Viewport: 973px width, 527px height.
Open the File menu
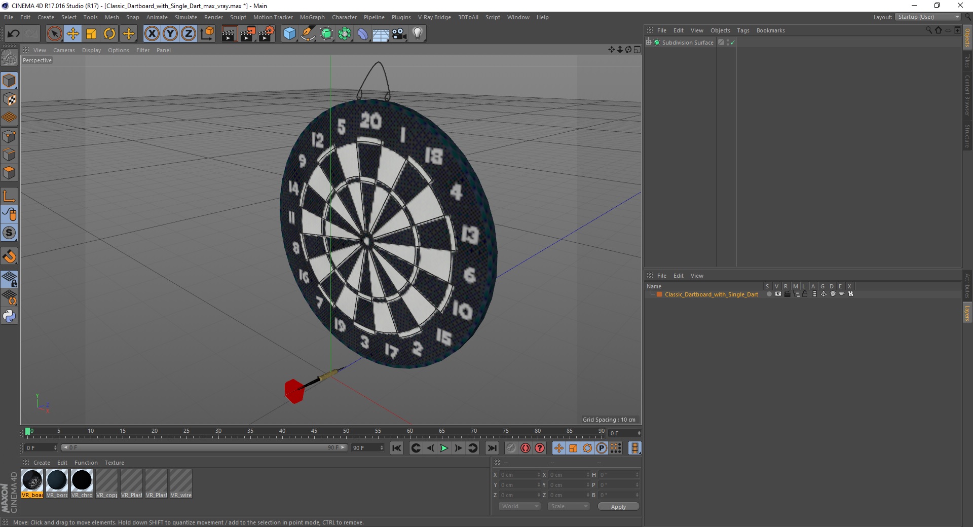click(9, 17)
